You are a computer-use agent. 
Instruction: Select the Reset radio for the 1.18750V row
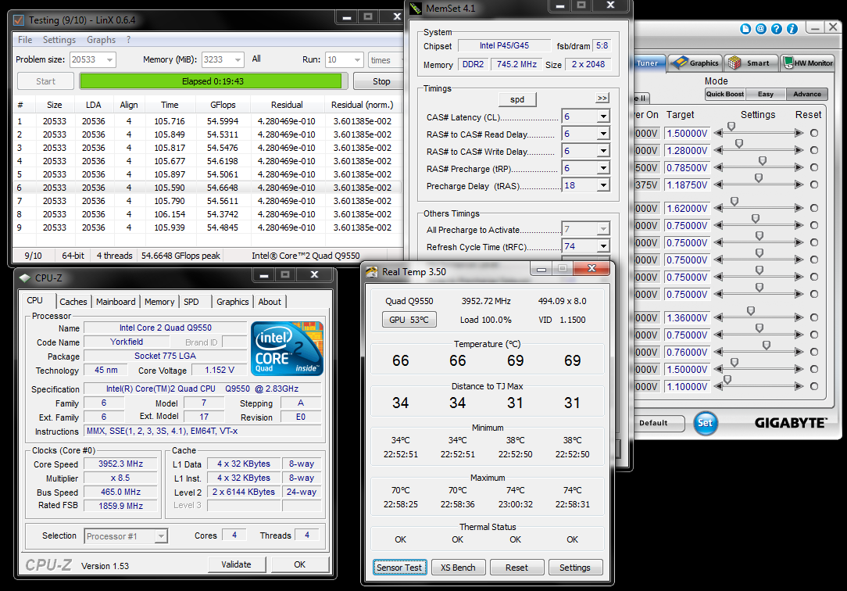click(x=814, y=184)
